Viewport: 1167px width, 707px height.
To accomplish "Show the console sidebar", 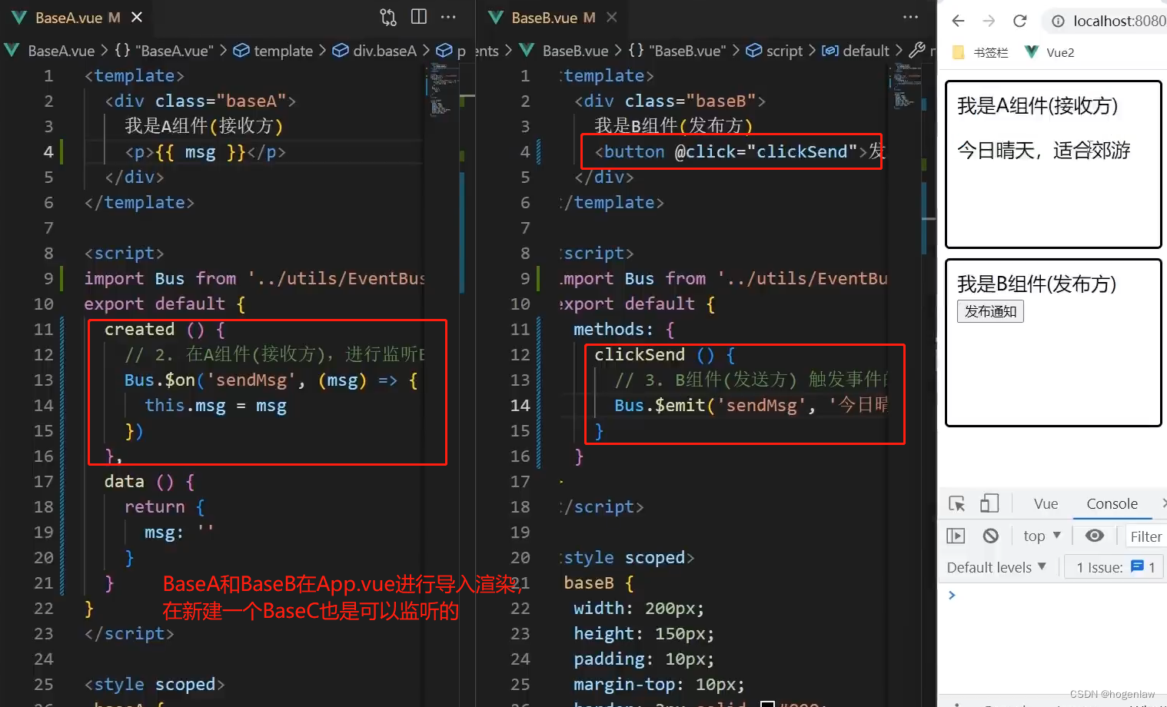I will tap(956, 536).
